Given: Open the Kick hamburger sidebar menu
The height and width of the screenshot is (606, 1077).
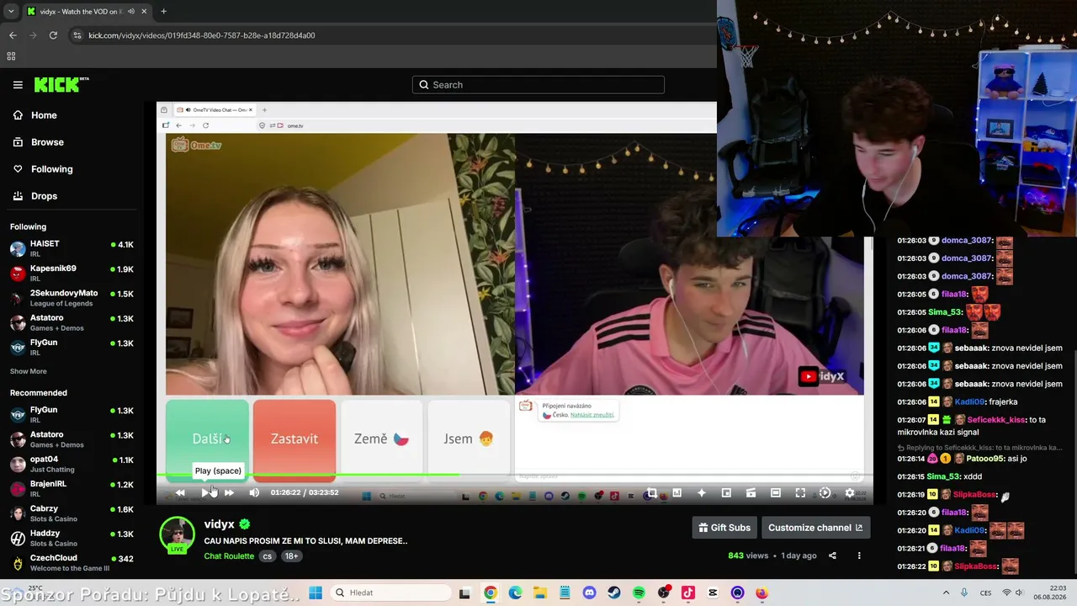Looking at the screenshot, I should [x=18, y=85].
